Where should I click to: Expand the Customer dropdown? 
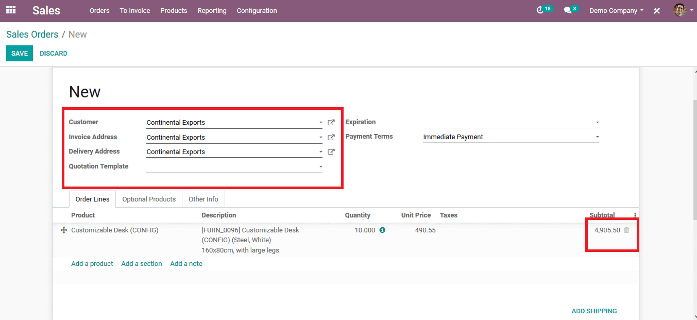[320, 123]
